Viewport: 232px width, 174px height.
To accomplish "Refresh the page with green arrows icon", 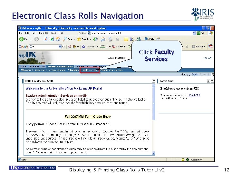I will [x=52, y=39].
